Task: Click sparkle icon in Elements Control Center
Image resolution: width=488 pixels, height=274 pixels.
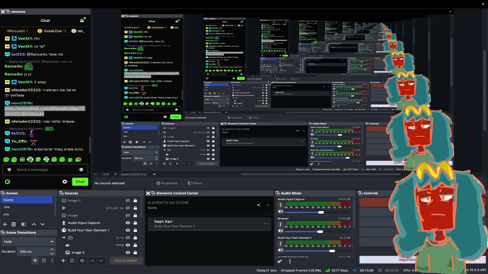Action: pyautogui.click(x=259, y=205)
